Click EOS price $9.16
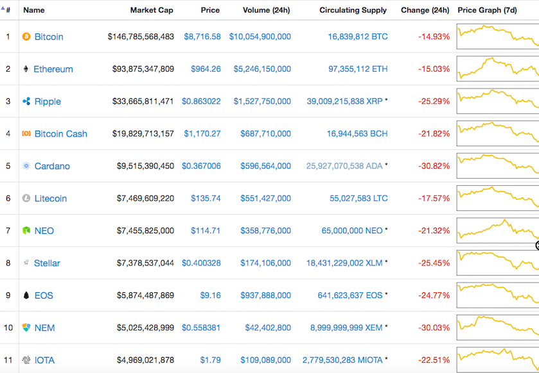 click(210, 295)
